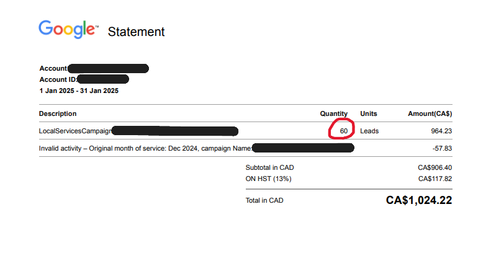The image size is (491, 261).
Task: Click the Subtotal in CAD label
Action: pyautogui.click(x=269, y=167)
